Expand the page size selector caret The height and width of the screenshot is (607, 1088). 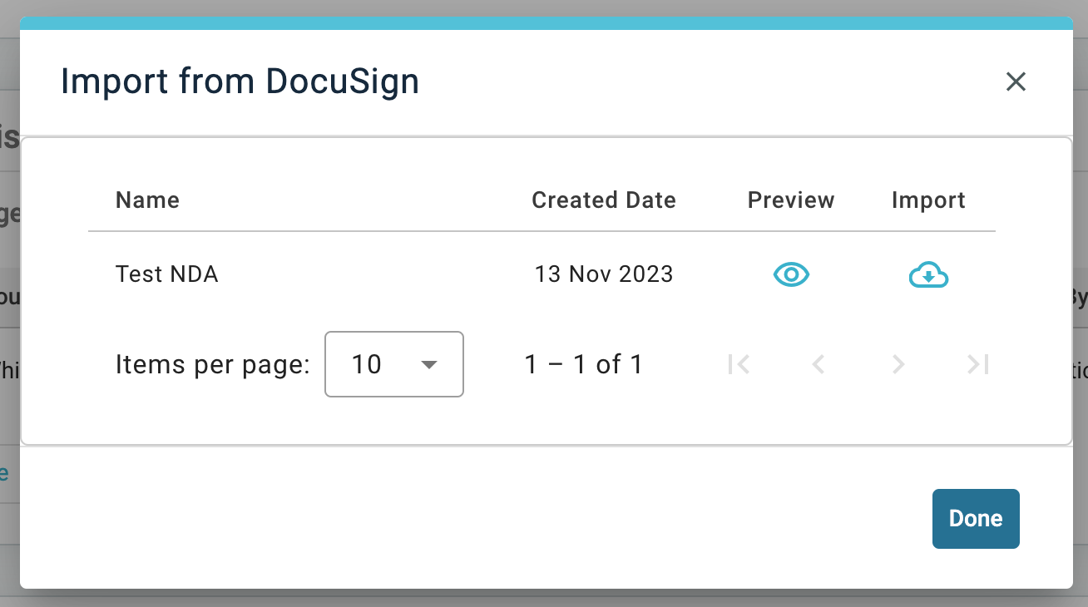click(429, 364)
